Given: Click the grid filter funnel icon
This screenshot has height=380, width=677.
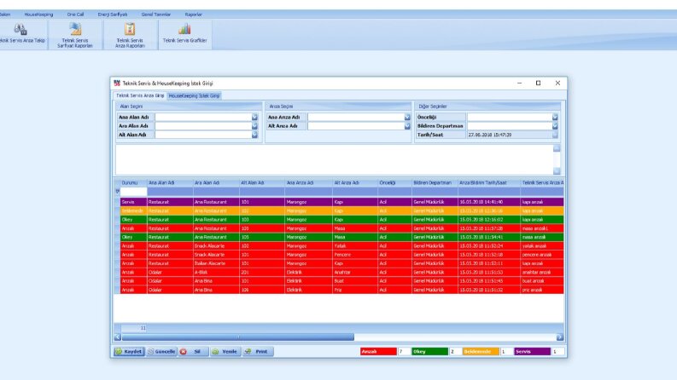Looking at the screenshot, I should pyautogui.click(x=117, y=192).
